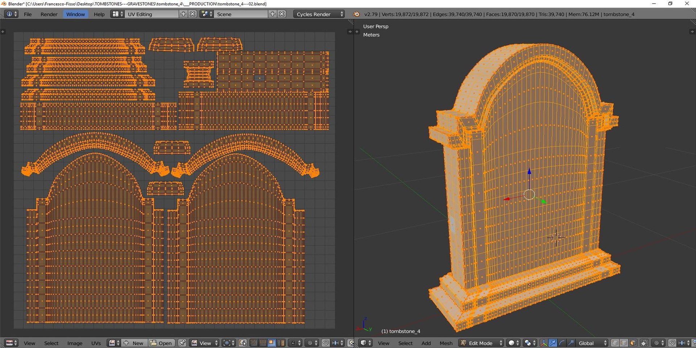Open the UV editor Select menu
Image resolution: width=696 pixels, height=348 pixels.
click(51, 343)
